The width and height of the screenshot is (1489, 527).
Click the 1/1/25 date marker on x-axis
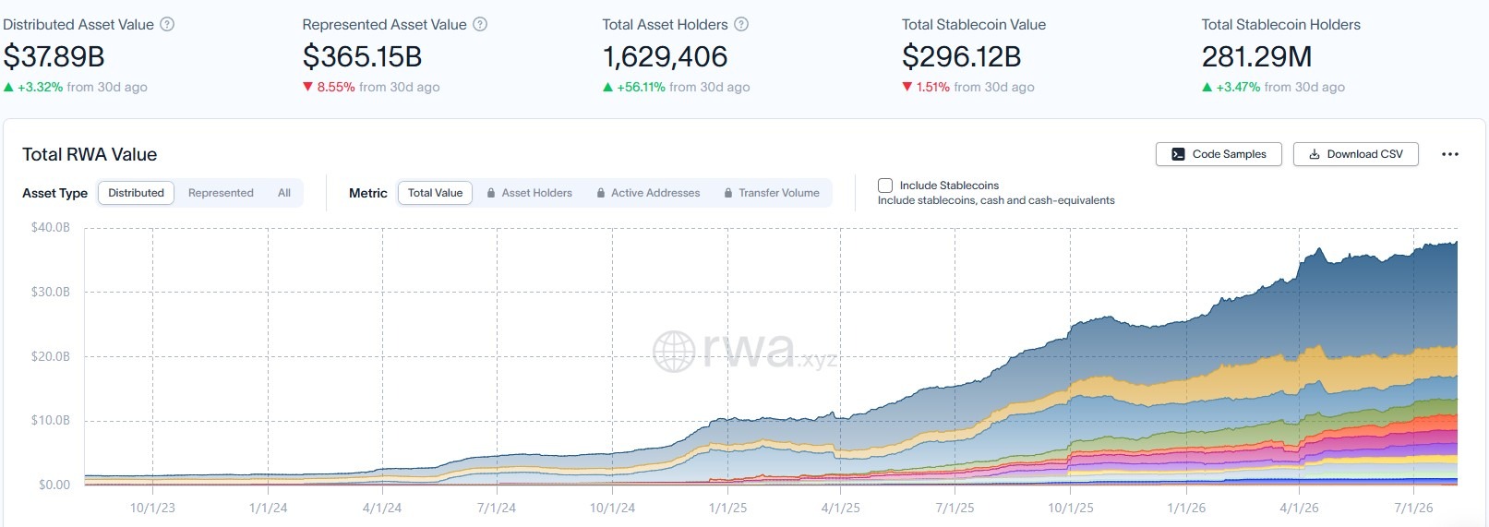727,508
